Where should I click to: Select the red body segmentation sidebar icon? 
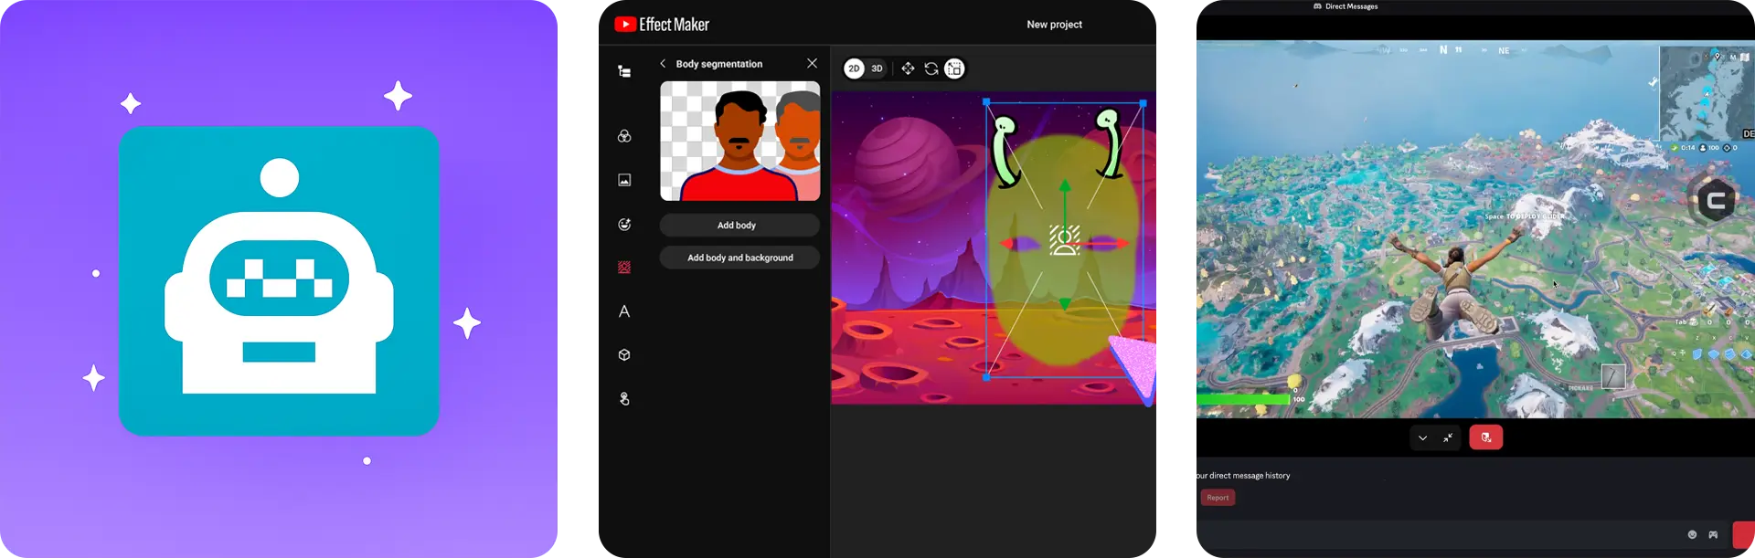[x=624, y=268]
